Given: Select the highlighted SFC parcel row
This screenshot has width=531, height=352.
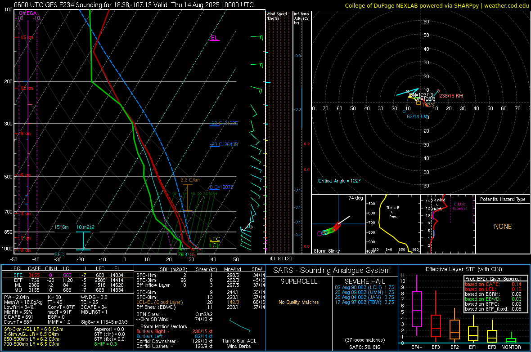Looking at the screenshot, I should click(x=68, y=275).
